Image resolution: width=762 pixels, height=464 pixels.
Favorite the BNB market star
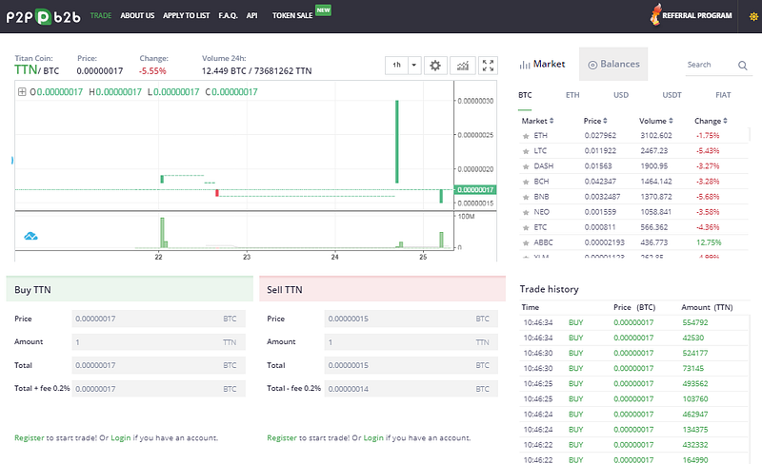click(x=526, y=198)
